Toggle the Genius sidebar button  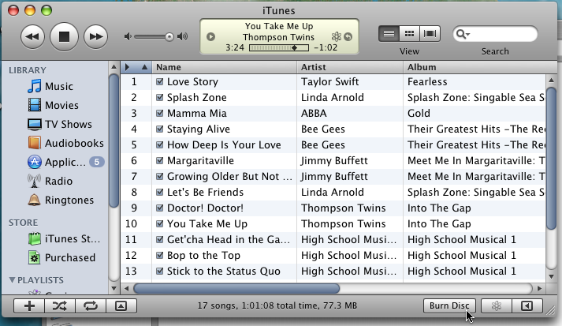click(527, 306)
